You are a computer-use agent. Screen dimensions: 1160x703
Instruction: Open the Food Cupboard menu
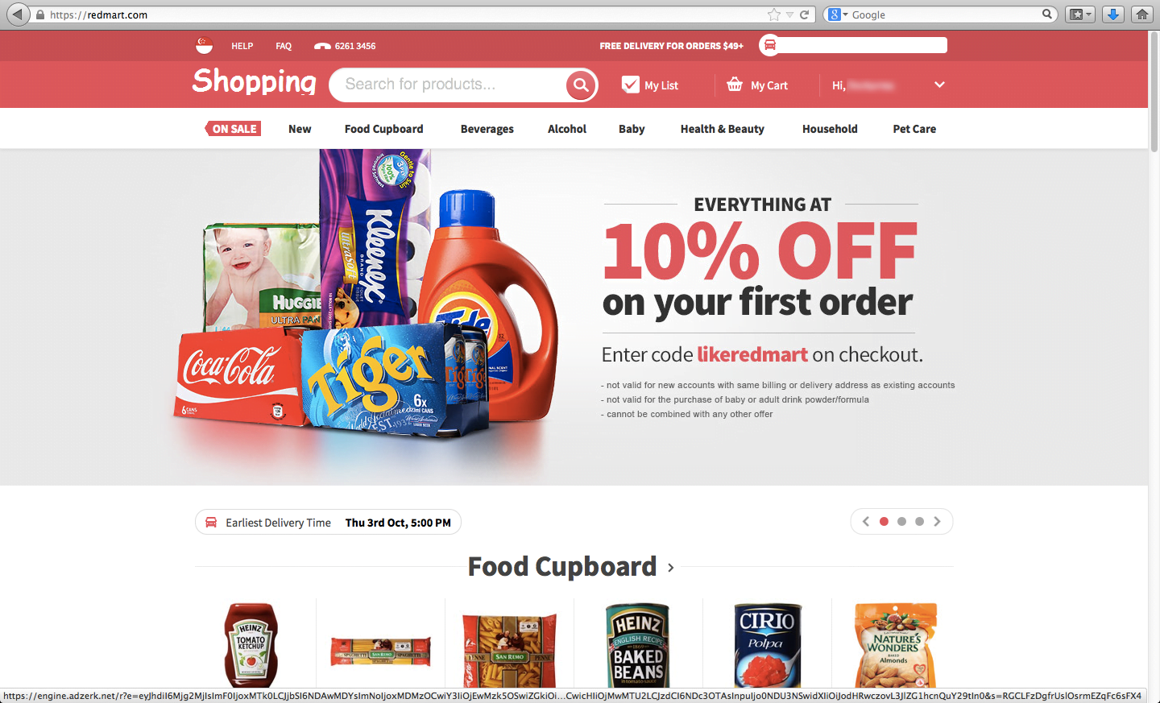(x=383, y=129)
